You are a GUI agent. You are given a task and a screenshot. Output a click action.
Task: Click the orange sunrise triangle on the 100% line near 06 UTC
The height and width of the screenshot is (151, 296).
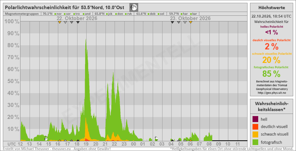click(191, 22)
